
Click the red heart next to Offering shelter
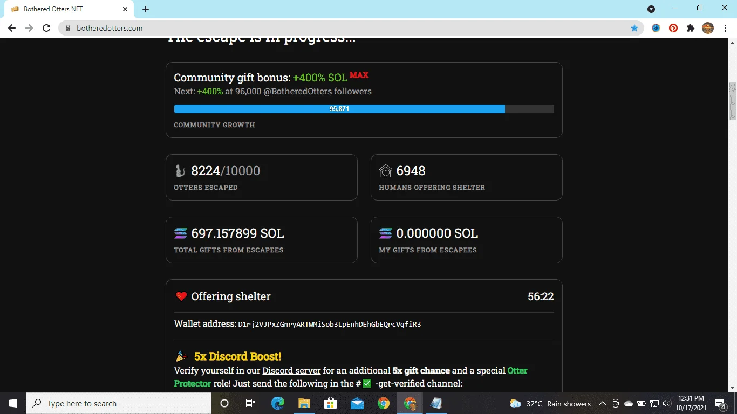[181, 296]
